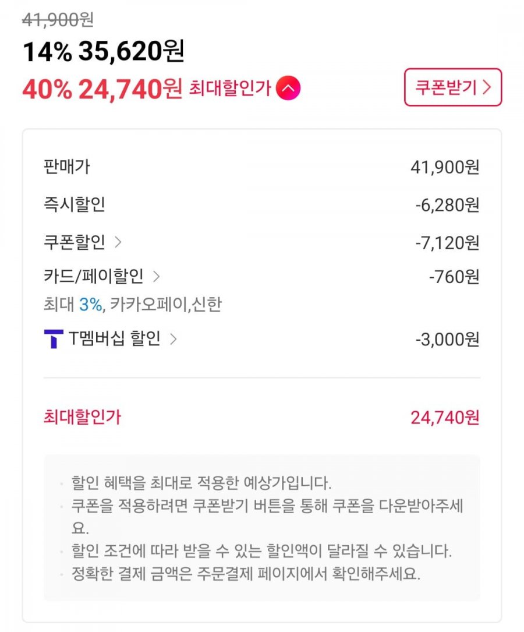Tap the crossed-out original price at top
This screenshot has width=524, height=632.
pyautogui.click(x=58, y=20)
